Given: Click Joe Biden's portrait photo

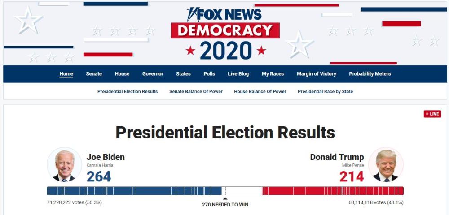Looking at the screenshot, I should [x=65, y=165].
